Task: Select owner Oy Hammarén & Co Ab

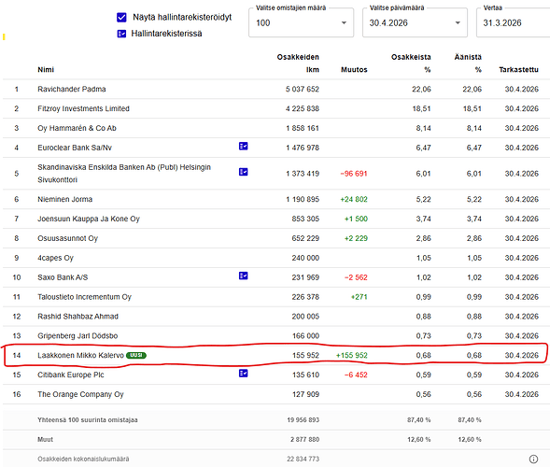Action: (x=77, y=128)
